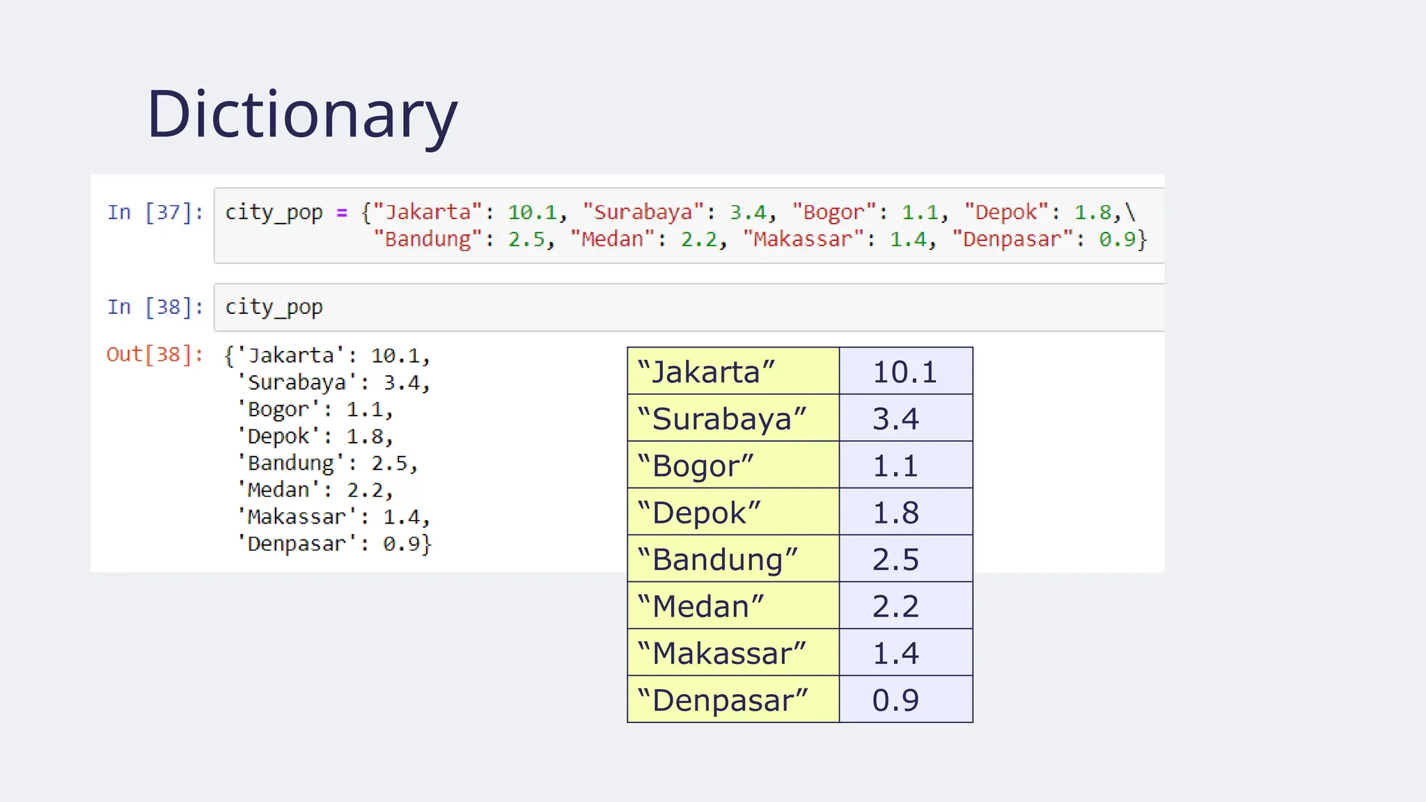The width and height of the screenshot is (1426, 802).
Task: Select the "Bogor" key table cell
Action: point(733,464)
